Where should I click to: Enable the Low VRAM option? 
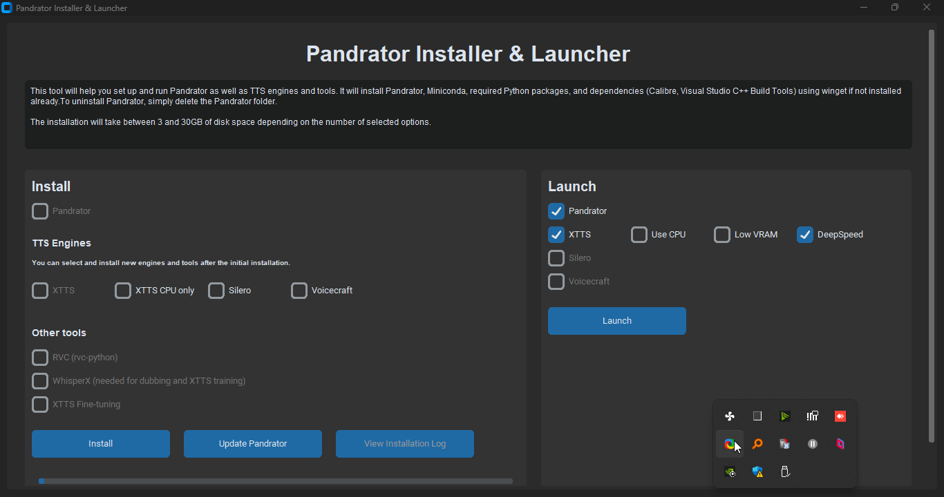[x=722, y=235]
